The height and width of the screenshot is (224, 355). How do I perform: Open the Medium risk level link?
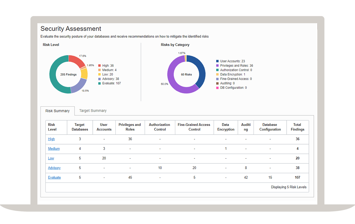(x=54, y=149)
